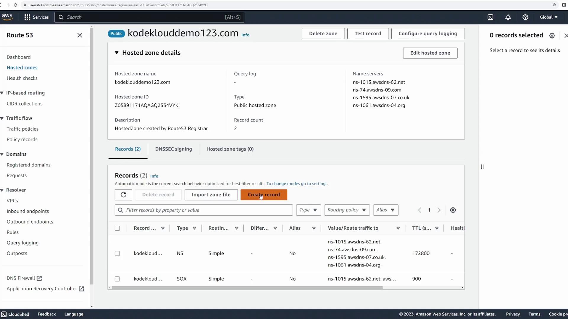Open Language selector in the footer
568x319 pixels.
tap(74, 314)
